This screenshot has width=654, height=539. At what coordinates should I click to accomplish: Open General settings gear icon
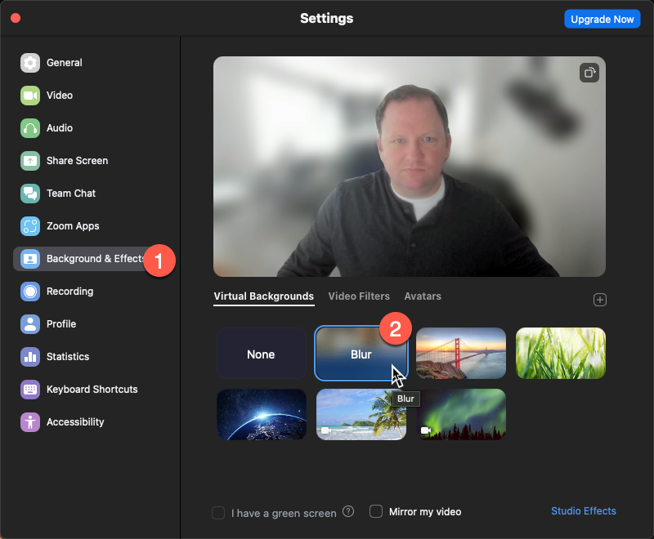tap(30, 63)
